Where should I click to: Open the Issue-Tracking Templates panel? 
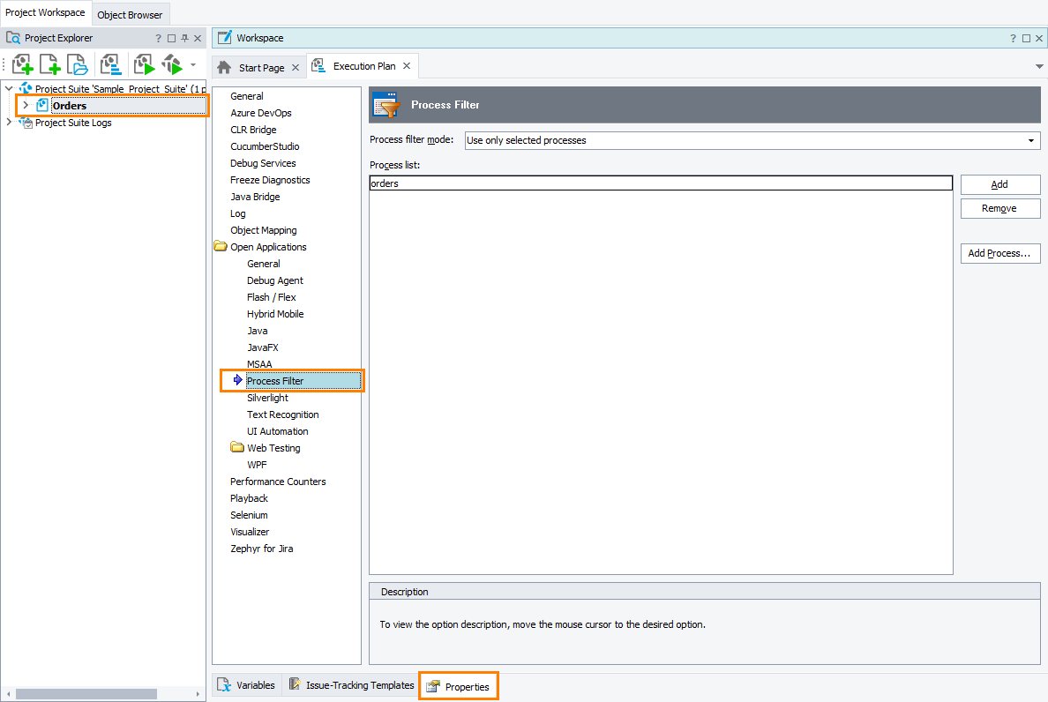(x=352, y=684)
